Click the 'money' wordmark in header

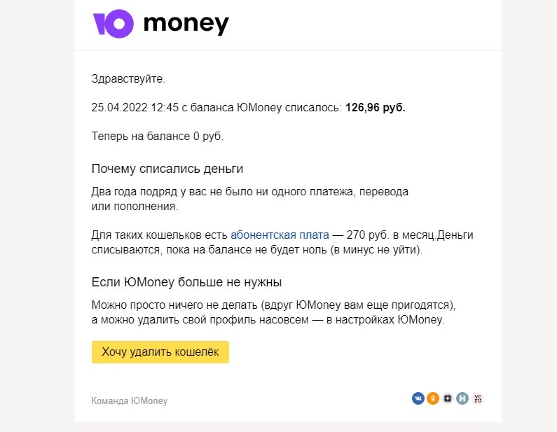[x=186, y=24]
